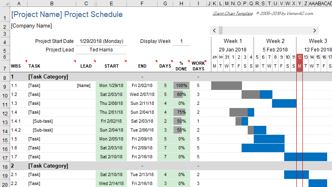Image resolution: width=332 pixels, height=187 pixels.
Task: Click the blue Gantt bar for task 1.6
Action: coord(263,148)
